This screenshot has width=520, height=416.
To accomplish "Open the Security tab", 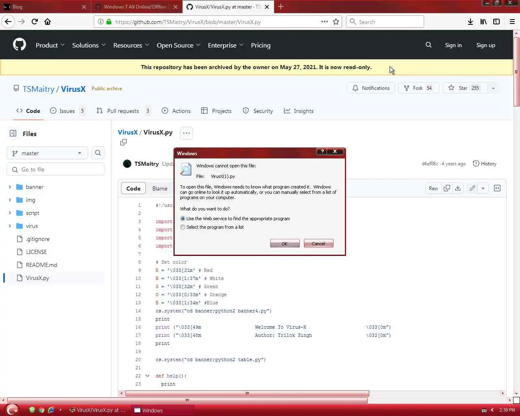I will coord(258,110).
